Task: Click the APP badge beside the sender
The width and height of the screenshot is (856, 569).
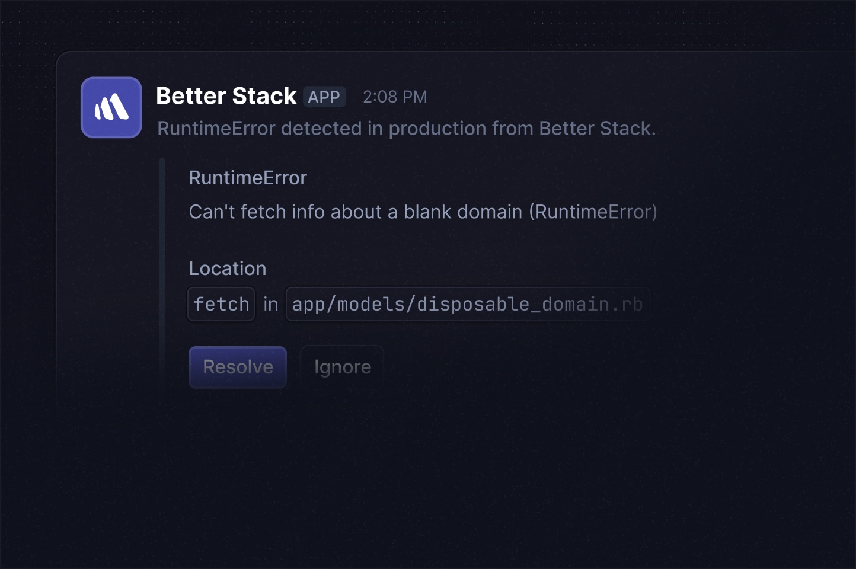Action: (x=324, y=97)
